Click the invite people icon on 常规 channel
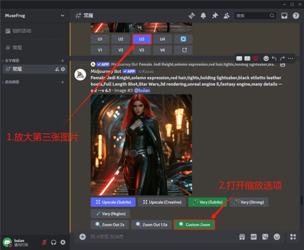Screen dimensions: 304x250 click(57, 69)
